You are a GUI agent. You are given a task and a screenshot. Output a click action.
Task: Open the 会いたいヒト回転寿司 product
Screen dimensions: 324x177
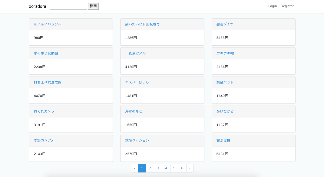[x=142, y=24]
